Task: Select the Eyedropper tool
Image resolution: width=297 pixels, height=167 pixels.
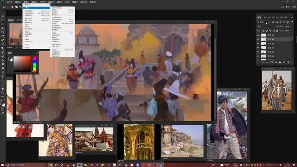Action: (x=3, y=36)
